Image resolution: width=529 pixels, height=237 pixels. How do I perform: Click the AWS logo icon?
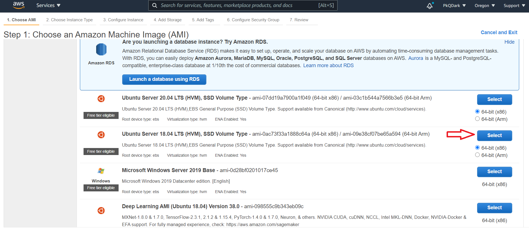[x=19, y=5]
